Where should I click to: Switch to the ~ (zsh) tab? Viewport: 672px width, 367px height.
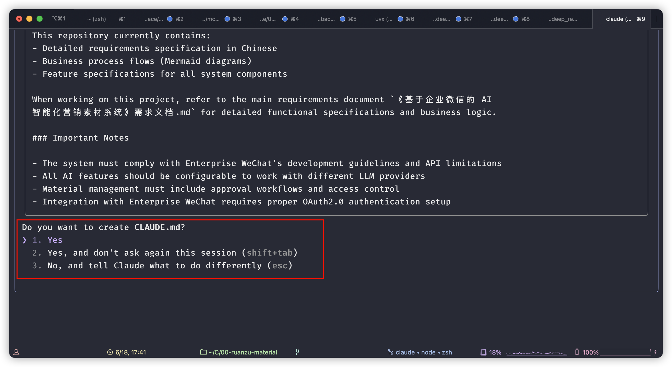click(x=97, y=19)
